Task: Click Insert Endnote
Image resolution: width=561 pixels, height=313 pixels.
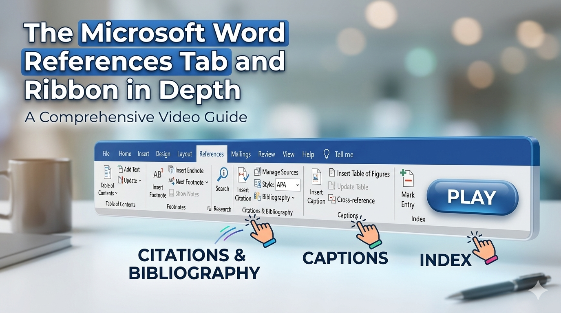Action: [186, 170]
